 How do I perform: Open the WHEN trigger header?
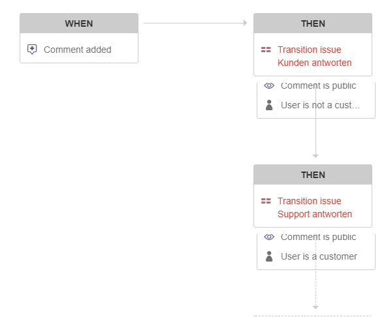(x=79, y=23)
